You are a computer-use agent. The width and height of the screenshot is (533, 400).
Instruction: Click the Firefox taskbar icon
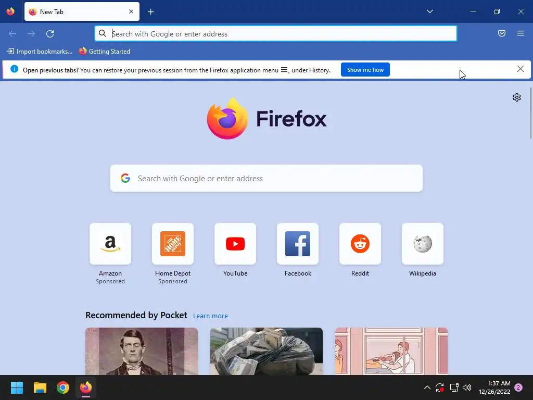[x=86, y=387]
